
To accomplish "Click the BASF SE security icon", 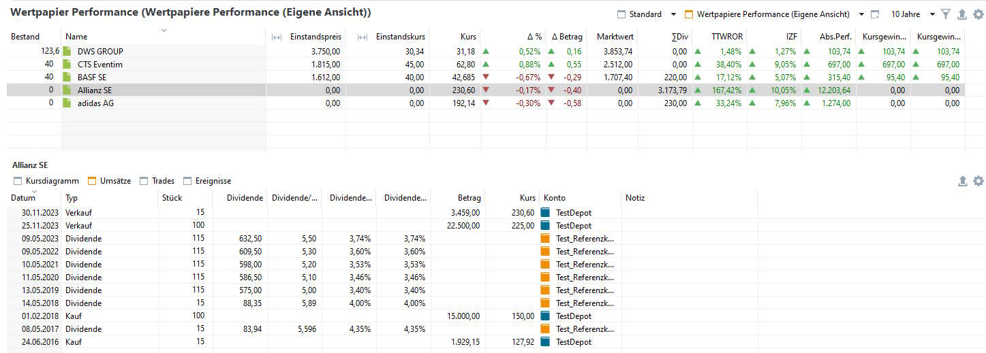I will tap(67, 77).
